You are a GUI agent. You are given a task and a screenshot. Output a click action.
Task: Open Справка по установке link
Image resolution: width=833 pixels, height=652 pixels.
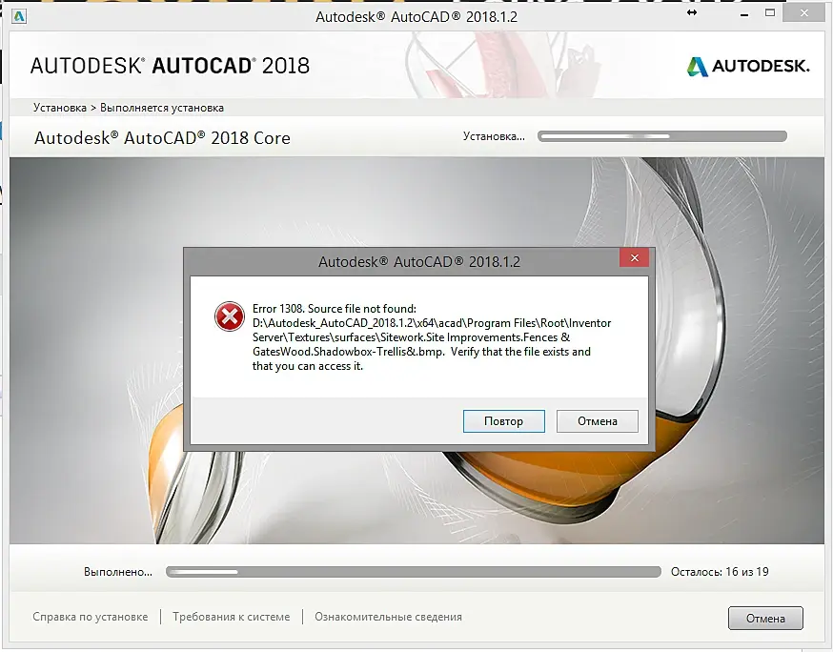click(x=91, y=617)
